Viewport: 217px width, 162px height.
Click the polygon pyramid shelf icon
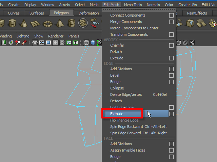(x=59, y=23)
